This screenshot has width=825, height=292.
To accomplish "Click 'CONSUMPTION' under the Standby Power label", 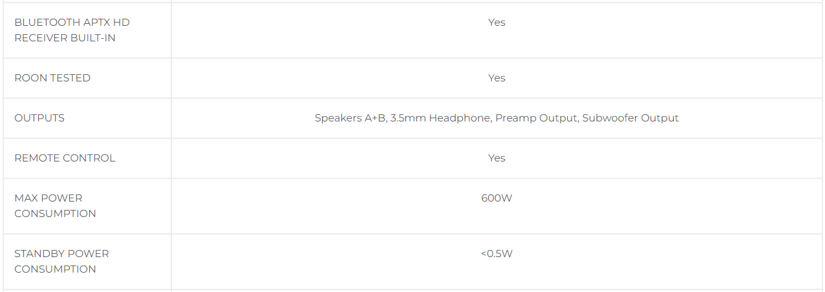I will [x=55, y=269].
